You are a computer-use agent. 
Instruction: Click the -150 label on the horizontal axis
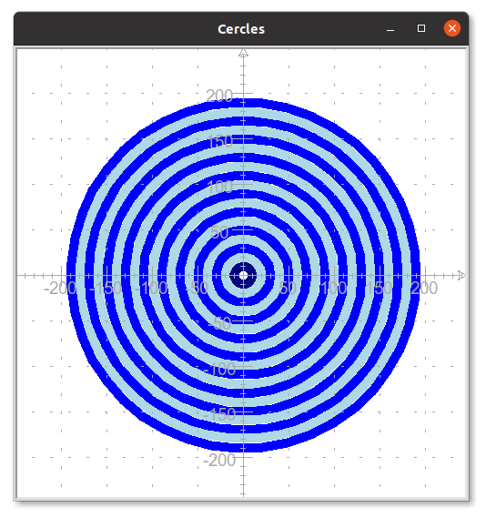point(106,289)
